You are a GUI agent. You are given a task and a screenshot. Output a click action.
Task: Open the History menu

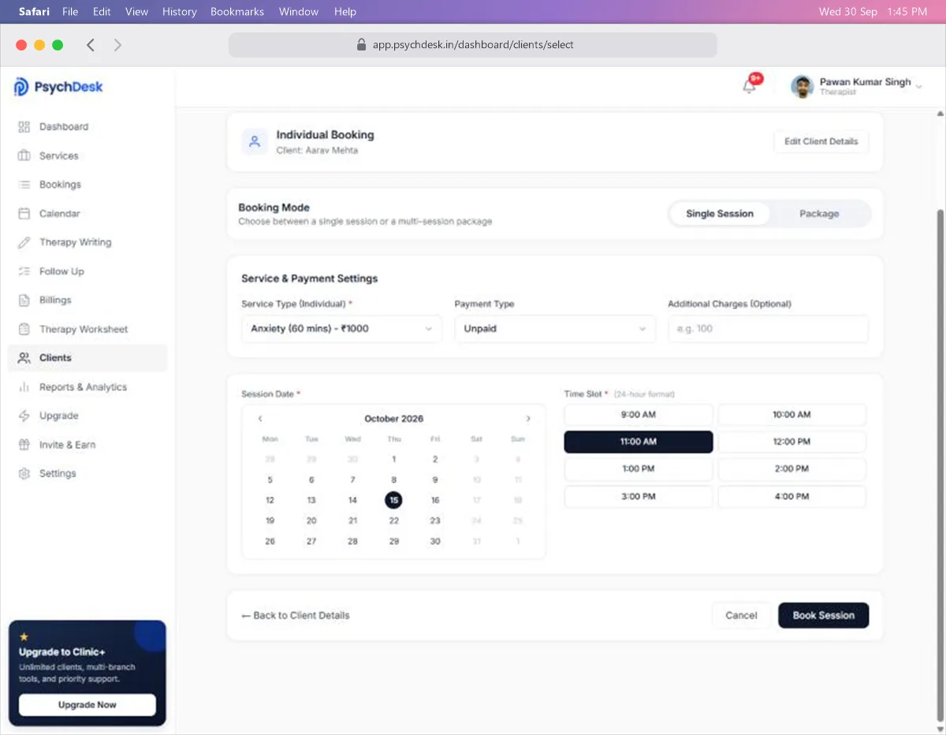(180, 12)
